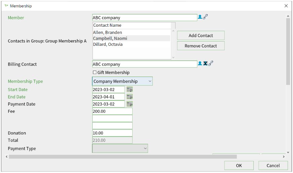
Task: Open the End Date calendar picker
Action: tap(130, 97)
